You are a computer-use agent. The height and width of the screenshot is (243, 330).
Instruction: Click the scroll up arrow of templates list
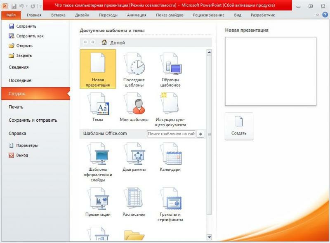pos(209,52)
